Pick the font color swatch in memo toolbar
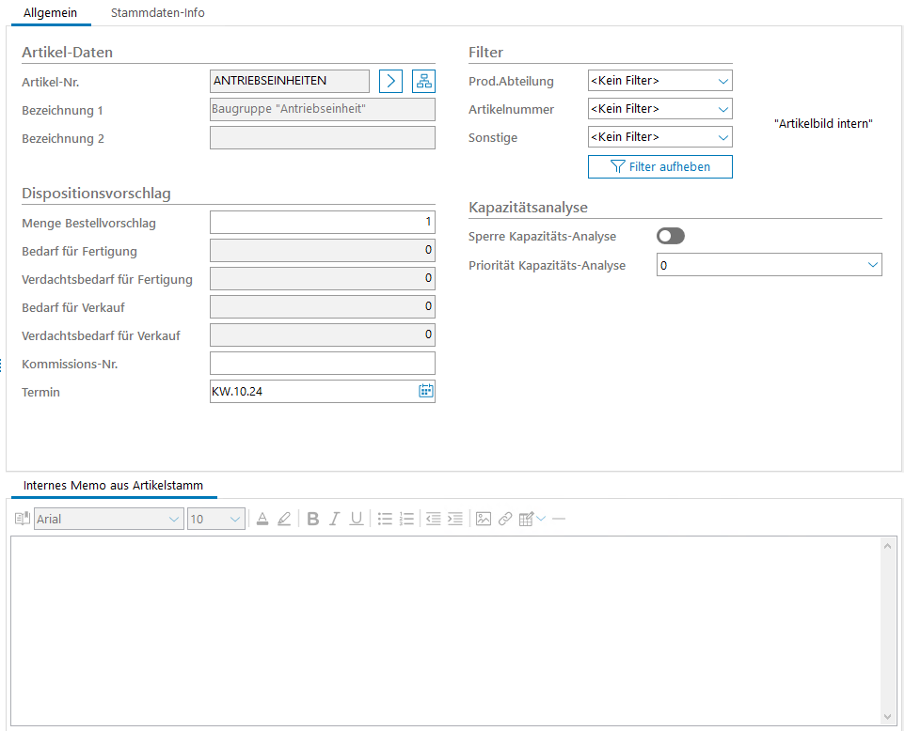The width and height of the screenshot is (905, 731). pyautogui.click(x=262, y=519)
